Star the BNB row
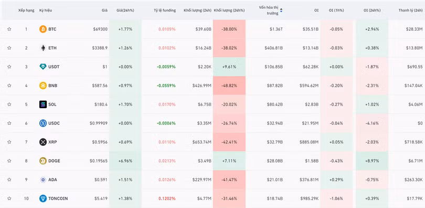425x208 pixels. (9, 86)
